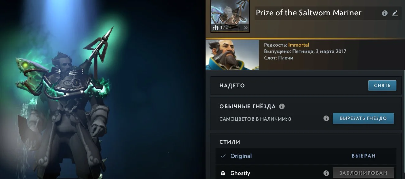This screenshot has width=405, height=179.
Task: Click the СНЯТЬ button
Action: pos(382,86)
